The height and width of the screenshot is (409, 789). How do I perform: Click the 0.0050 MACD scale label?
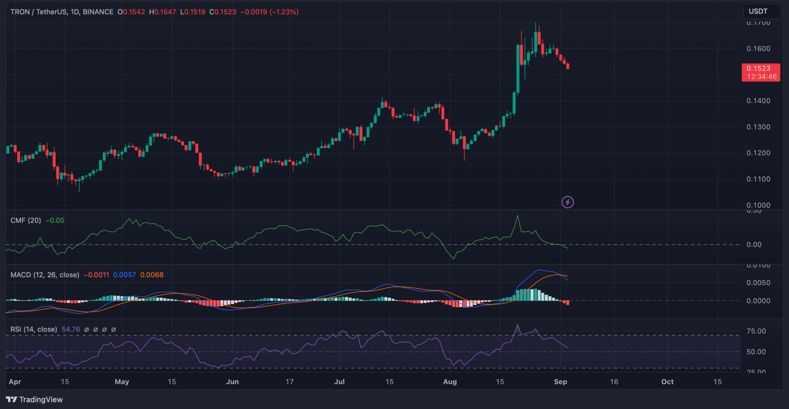[x=758, y=283]
